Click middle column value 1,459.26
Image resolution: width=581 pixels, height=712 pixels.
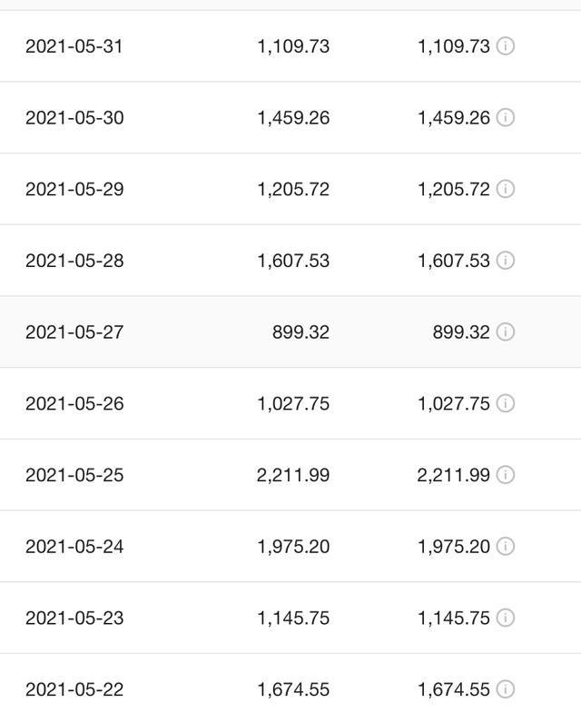(293, 118)
